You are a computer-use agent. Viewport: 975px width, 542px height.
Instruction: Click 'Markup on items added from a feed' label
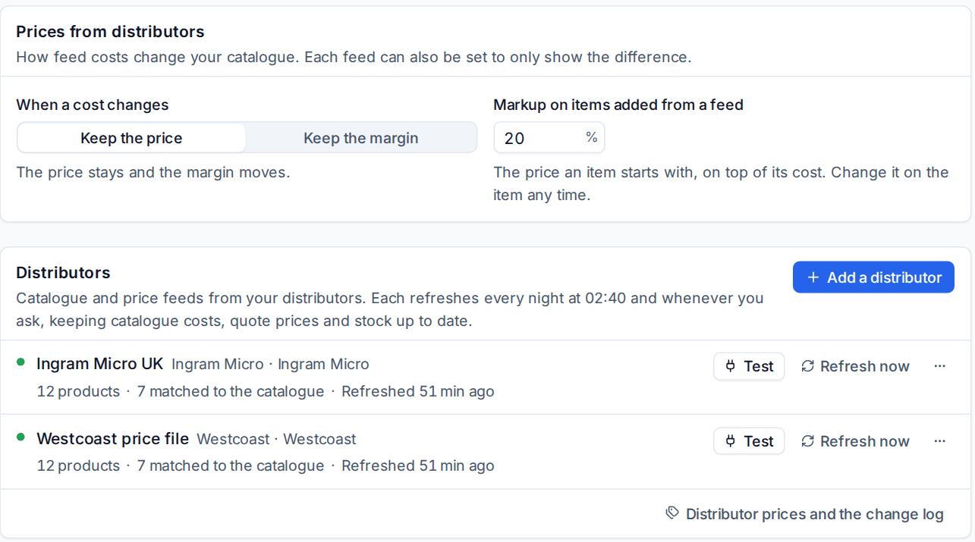[x=618, y=105]
